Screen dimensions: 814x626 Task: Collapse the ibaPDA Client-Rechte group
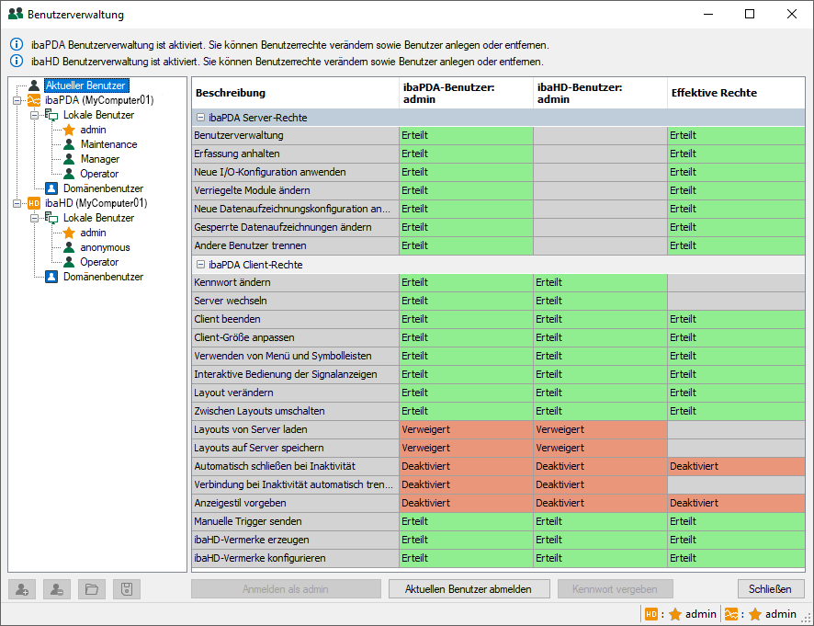pos(200,265)
